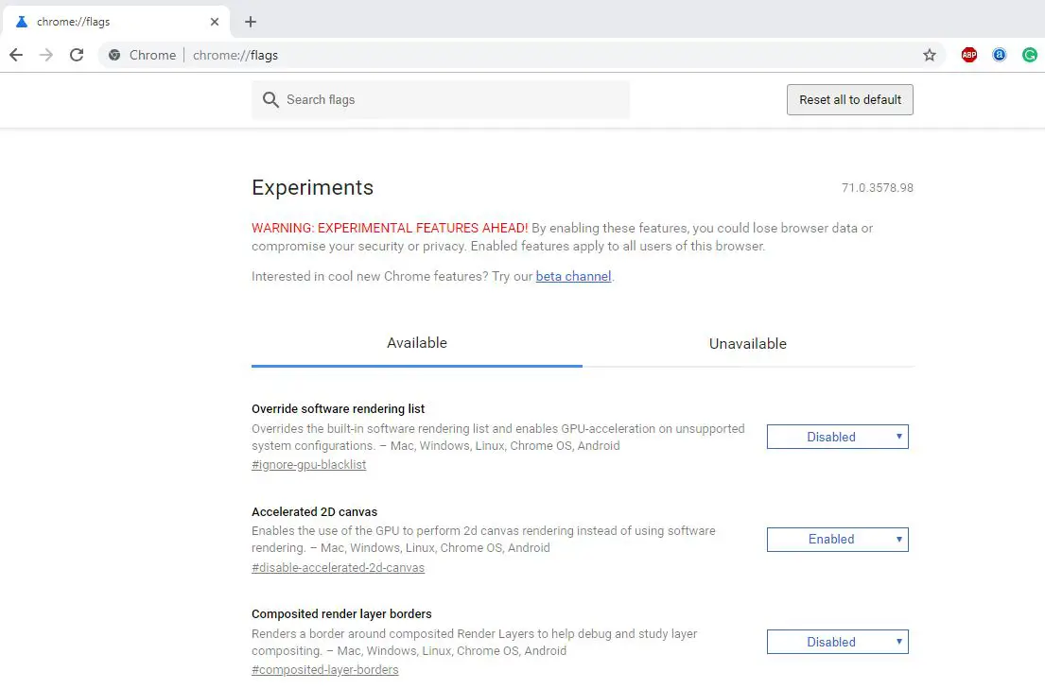The image size is (1045, 689).
Task: Open the Override software rendering list dropdown
Action: coord(837,436)
